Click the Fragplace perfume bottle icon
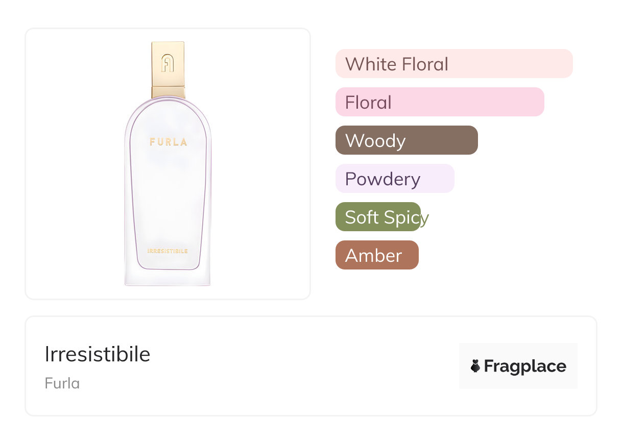Screen dimensions: 622x441 [x=475, y=366]
